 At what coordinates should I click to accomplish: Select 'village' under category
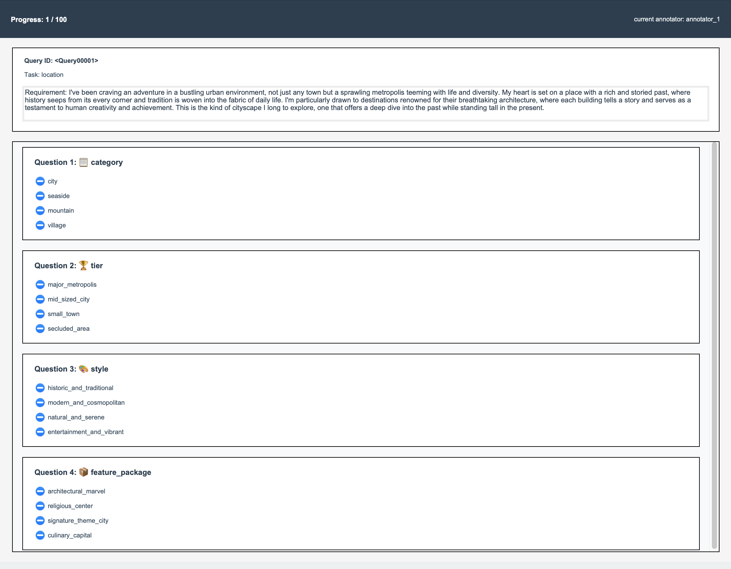[x=40, y=225]
